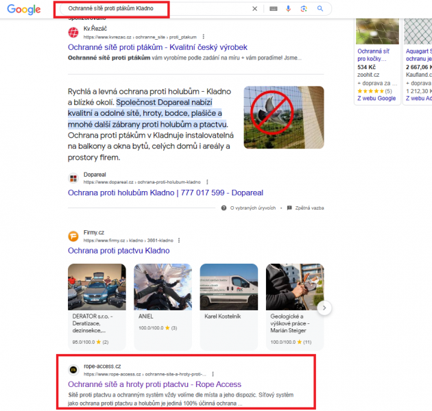Click the Zpětná vazba feedback link
432x411 pixels.
click(x=309, y=208)
